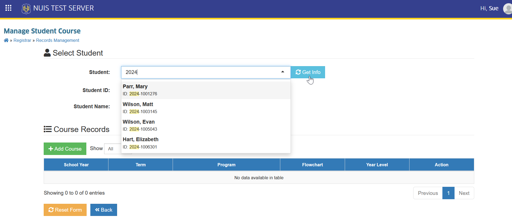Image resolution: width=512 pixels, height=220 pixels.
Task: Click the Hi, Sue greeting text
Action: click(x=489, y=8)
